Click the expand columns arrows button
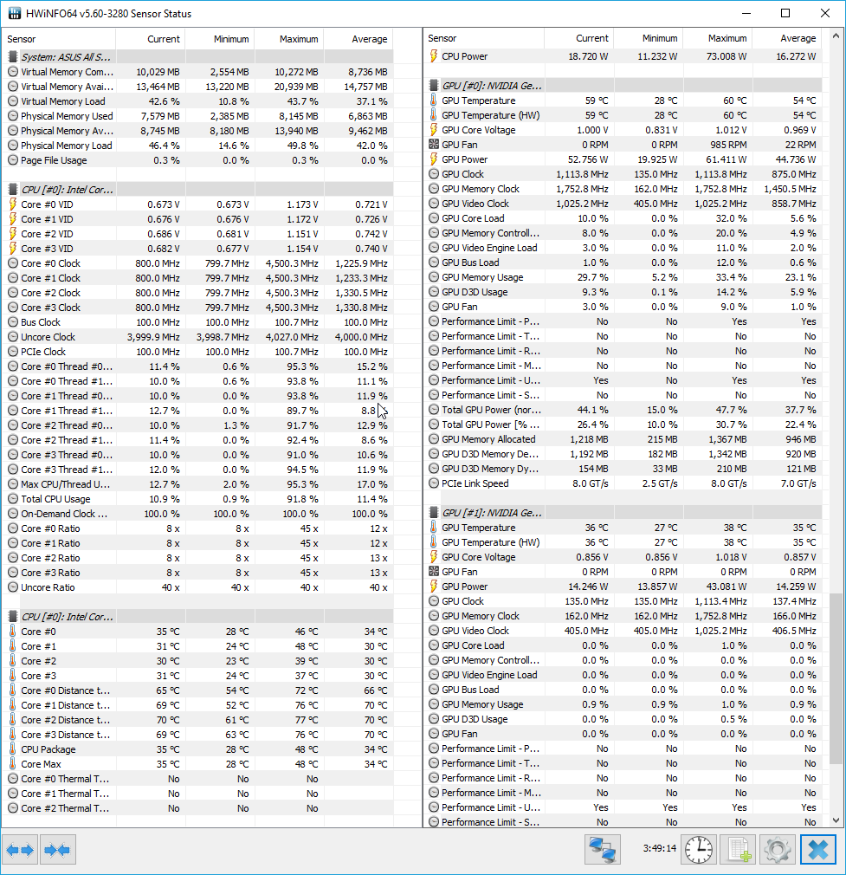The image size is (846, 875). tap(20, 850)
